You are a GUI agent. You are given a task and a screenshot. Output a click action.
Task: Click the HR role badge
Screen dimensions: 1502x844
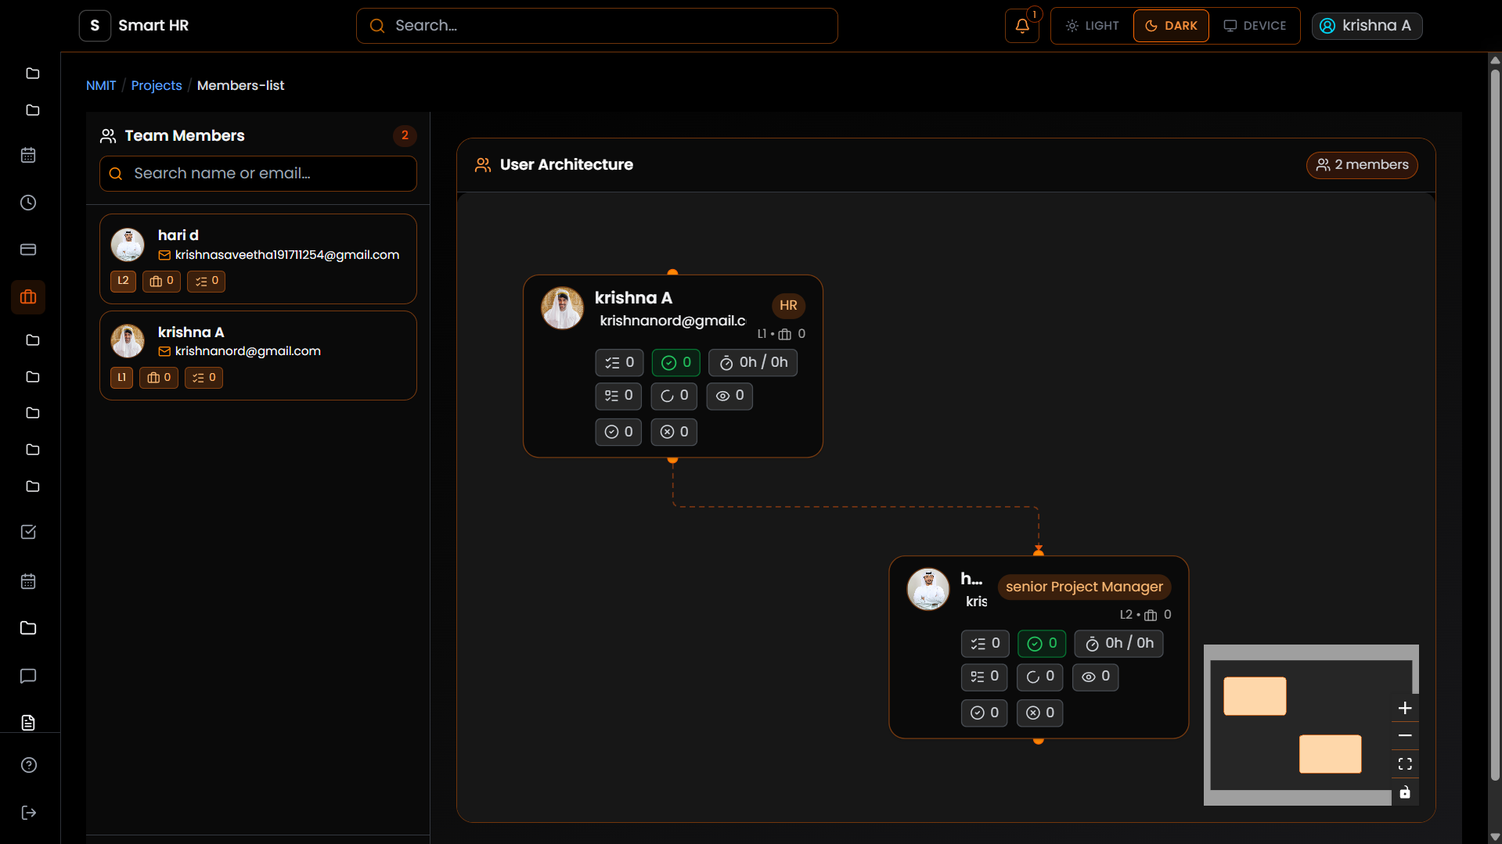tap(788, 306)
